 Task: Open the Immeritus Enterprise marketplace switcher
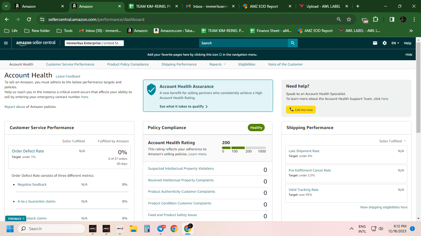94,43
